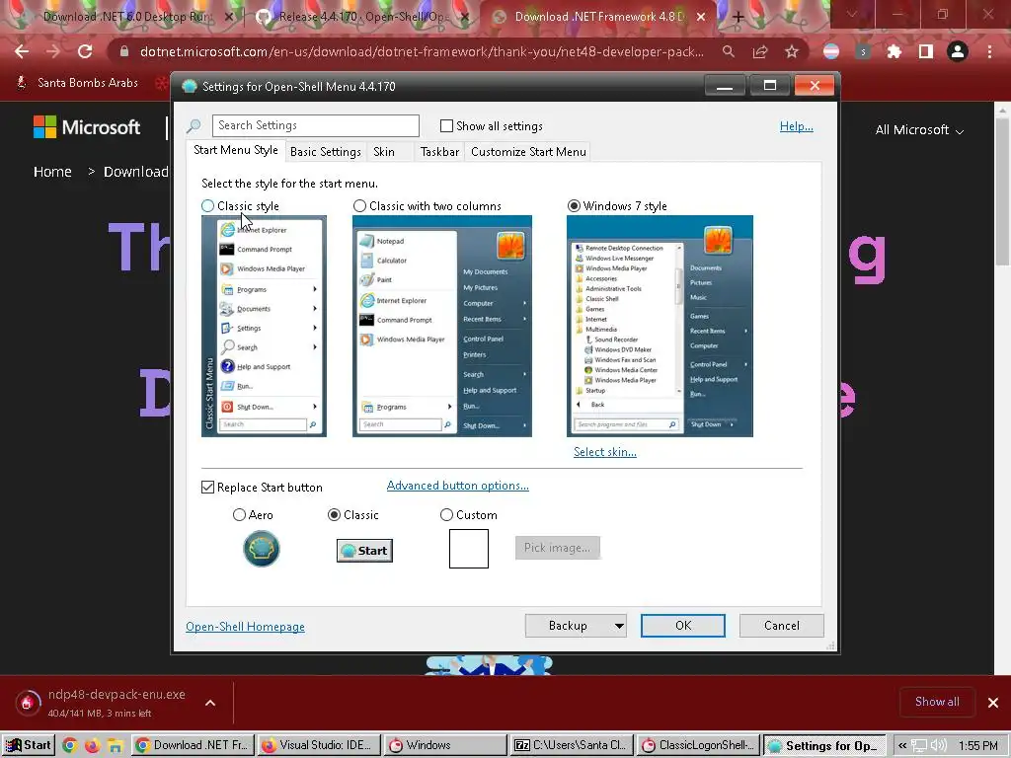Click Show all downloads button
This screenshot has width=1011, height=758.
pyautogui.click(x=937, y=702)
